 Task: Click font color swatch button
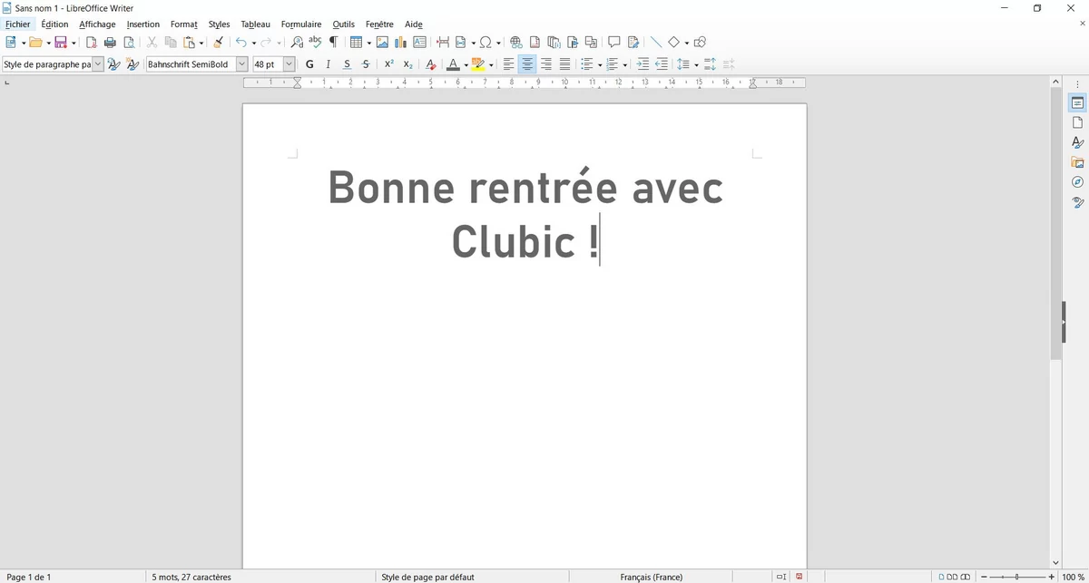[453, 64]
